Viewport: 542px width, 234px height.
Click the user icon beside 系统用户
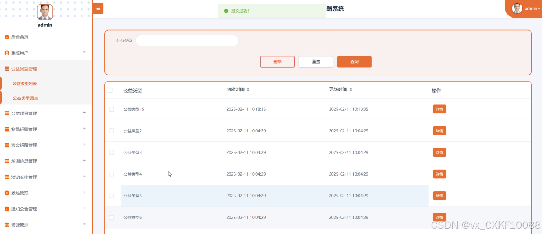click(7, 53)
